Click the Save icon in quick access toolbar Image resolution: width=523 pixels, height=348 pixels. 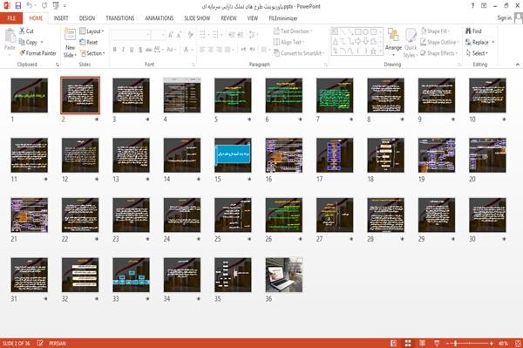[x=18, y=5]
